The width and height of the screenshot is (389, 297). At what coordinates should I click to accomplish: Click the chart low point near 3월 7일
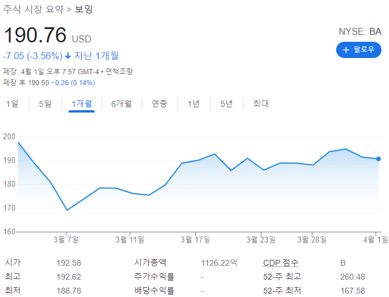coord(67,210)
